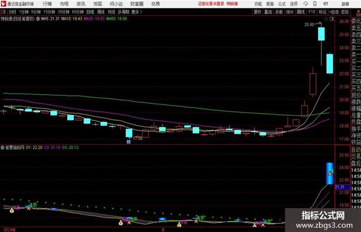Switch to 5分钟 chart period
The width and height of the screenshot is (361, 232).
pos(36,12)
